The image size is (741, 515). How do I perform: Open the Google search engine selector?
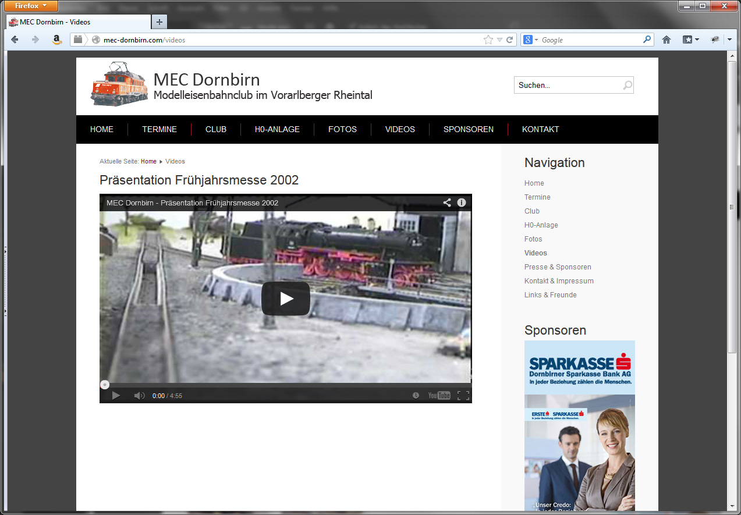pos(530,40)
